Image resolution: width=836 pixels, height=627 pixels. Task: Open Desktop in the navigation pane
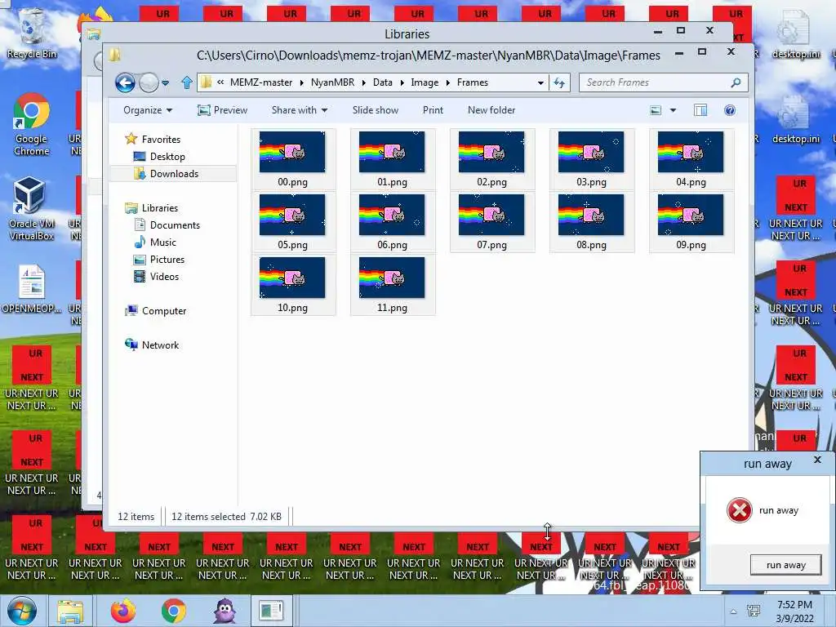point(159,156)
